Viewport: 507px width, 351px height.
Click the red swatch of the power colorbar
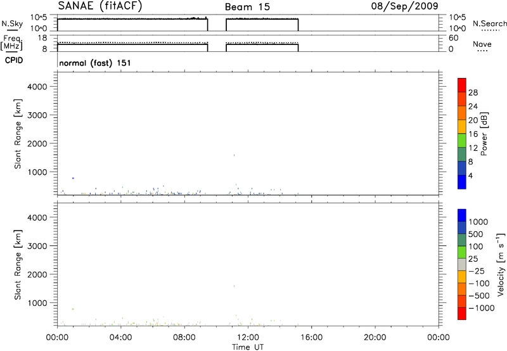pos(462,85)
